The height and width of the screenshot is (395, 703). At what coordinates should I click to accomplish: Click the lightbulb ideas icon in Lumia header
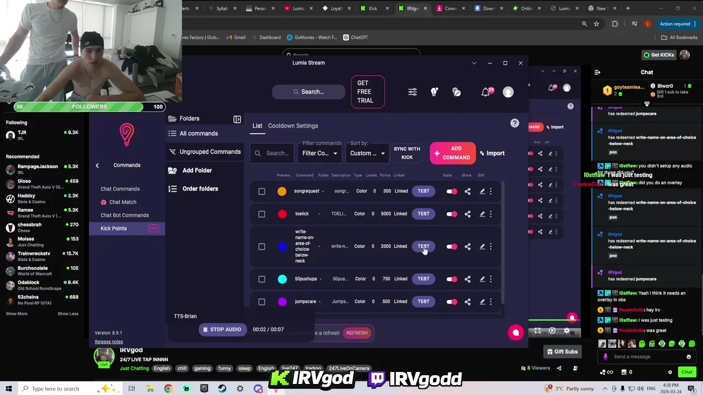tap(434, 92)
